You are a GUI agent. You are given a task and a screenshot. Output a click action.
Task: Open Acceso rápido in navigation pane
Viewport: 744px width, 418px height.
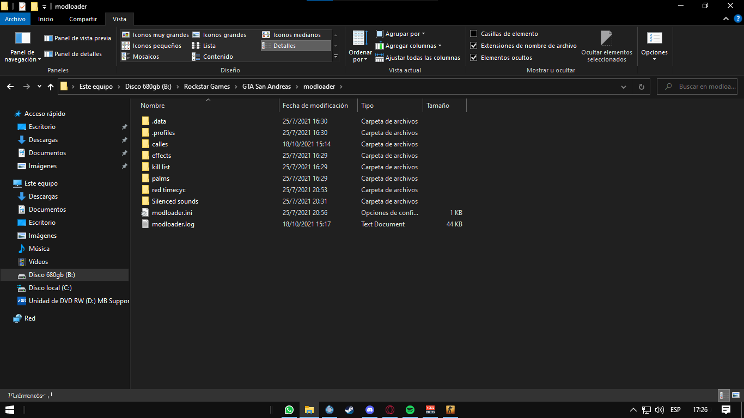(45, 114)
